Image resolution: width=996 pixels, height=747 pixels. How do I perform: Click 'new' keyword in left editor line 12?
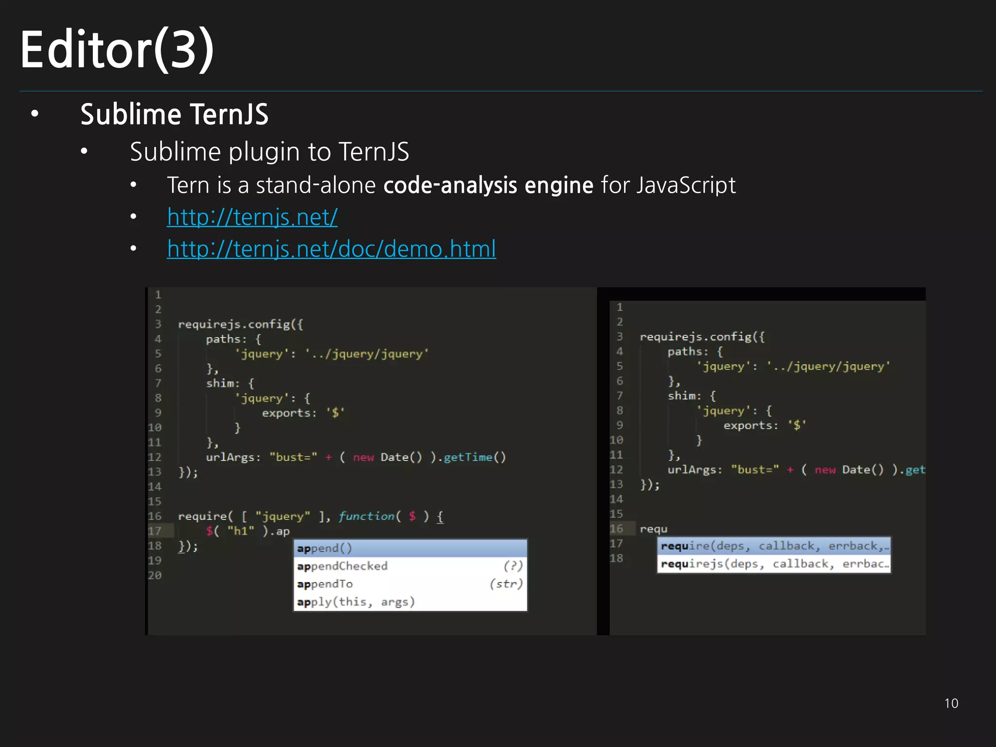363,457
